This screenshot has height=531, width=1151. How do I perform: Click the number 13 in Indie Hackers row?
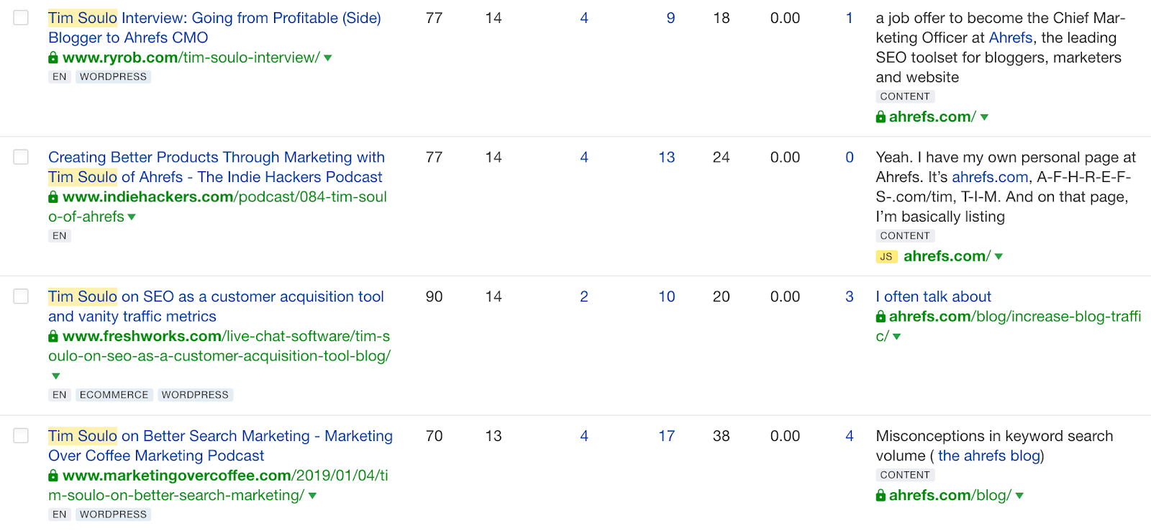[x=667, y=158]
